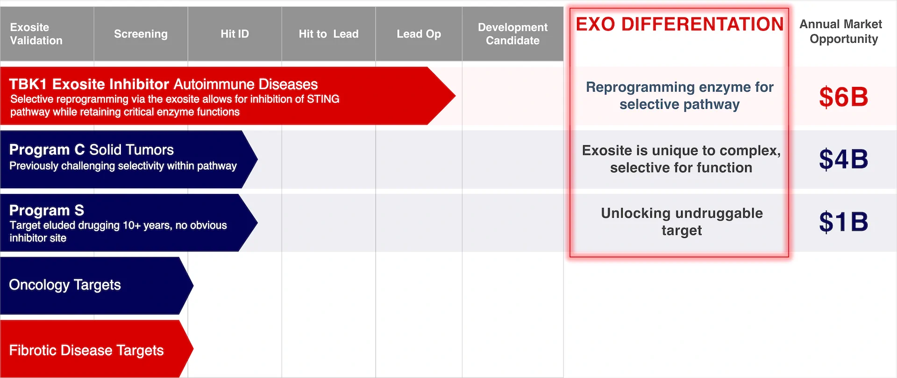The height and width of the screenshot is (378, 897).
Task: Click the $1B market value
Action: [x=843, y=221]
